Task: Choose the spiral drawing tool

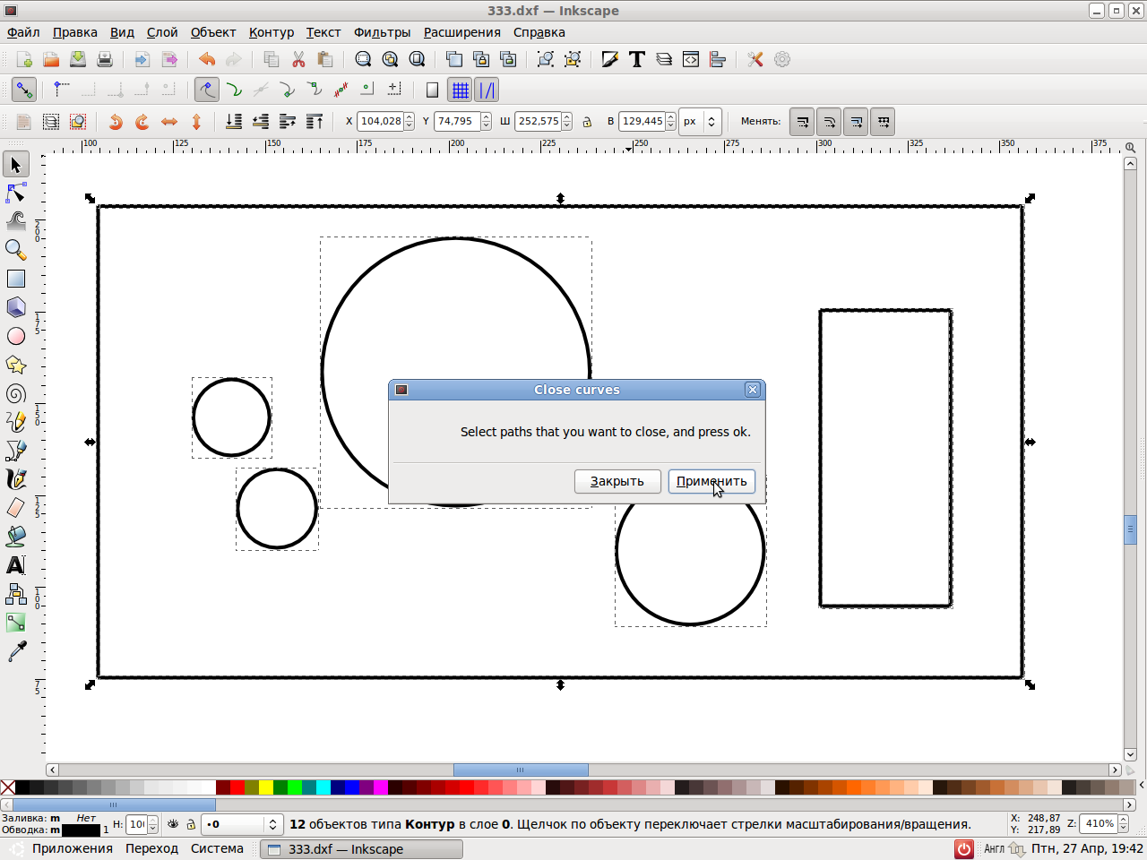Action: [x=16, y=393]
